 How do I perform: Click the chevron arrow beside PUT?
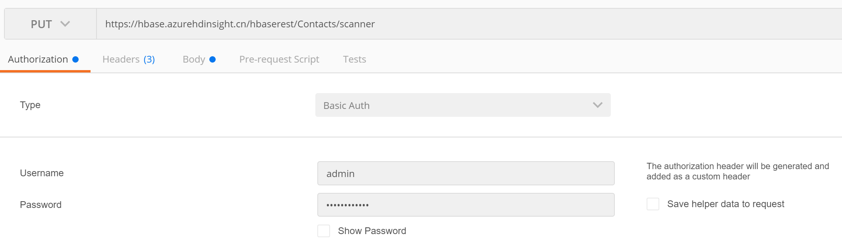coord(65,24)
